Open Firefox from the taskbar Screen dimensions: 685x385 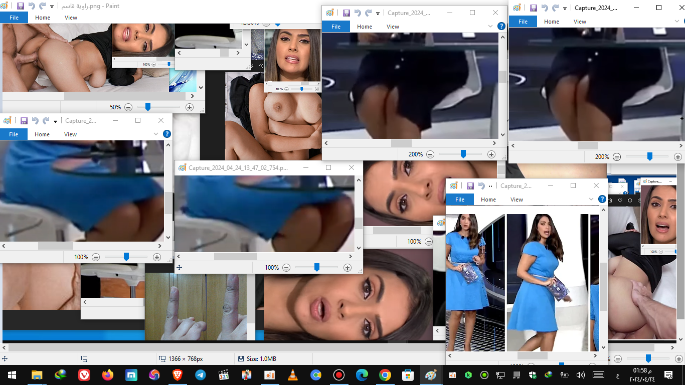[107, 375]
